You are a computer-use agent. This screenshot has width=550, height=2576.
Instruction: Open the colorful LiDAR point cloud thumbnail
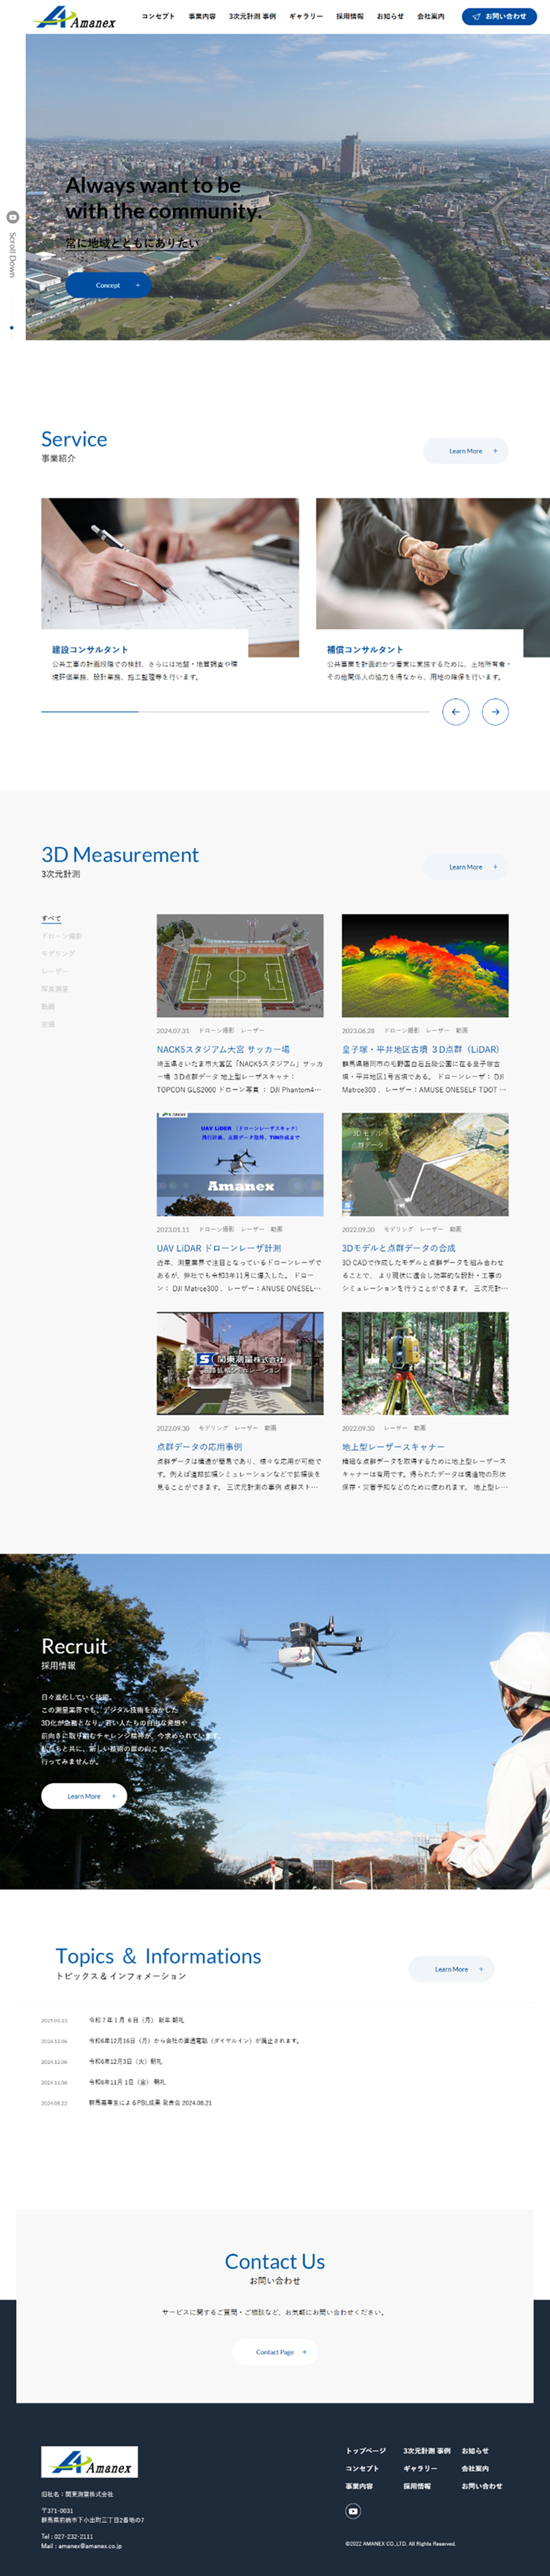coord(425,965)
